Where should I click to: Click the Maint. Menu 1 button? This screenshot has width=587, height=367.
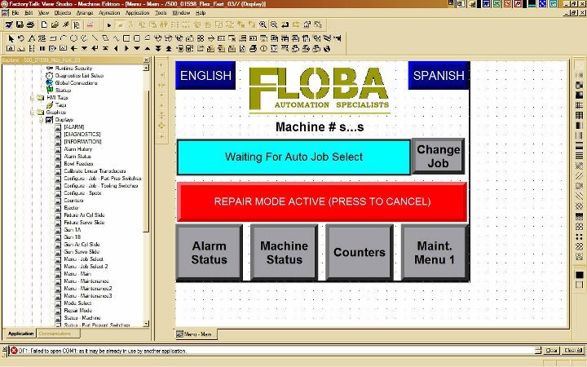(434, 253)
